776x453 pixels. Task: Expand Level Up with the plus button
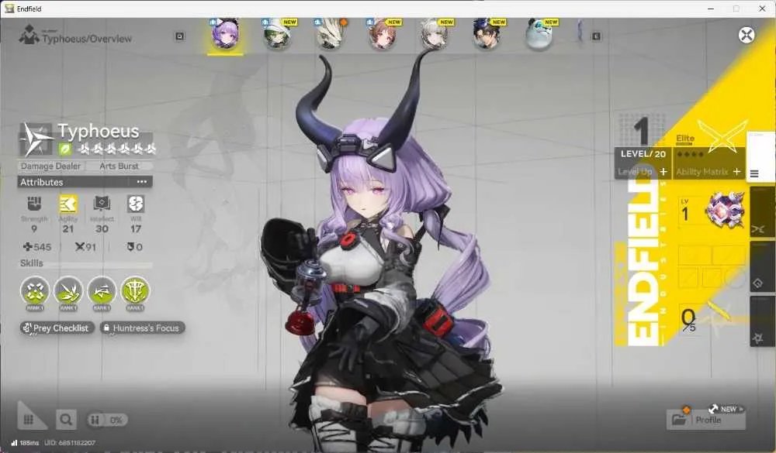(x=663, y=171)
